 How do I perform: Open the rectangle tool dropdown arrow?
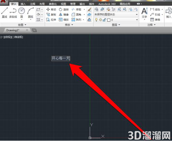(42, 9)
